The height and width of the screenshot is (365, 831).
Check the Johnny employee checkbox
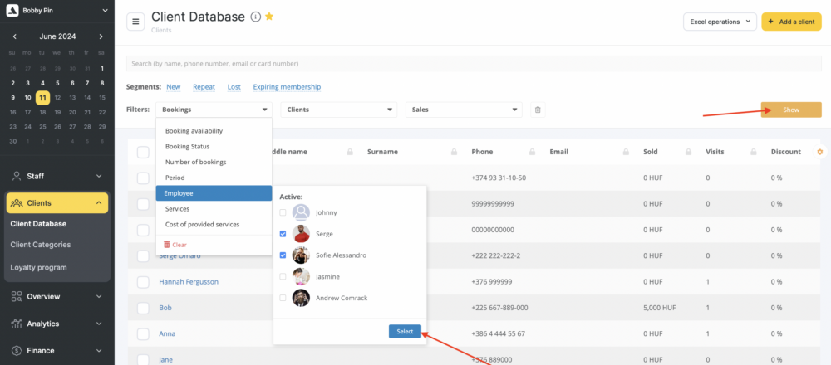point(283,212)
